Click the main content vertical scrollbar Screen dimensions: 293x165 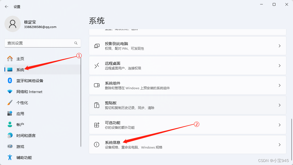pyautogui.click(x=292, y=139)
